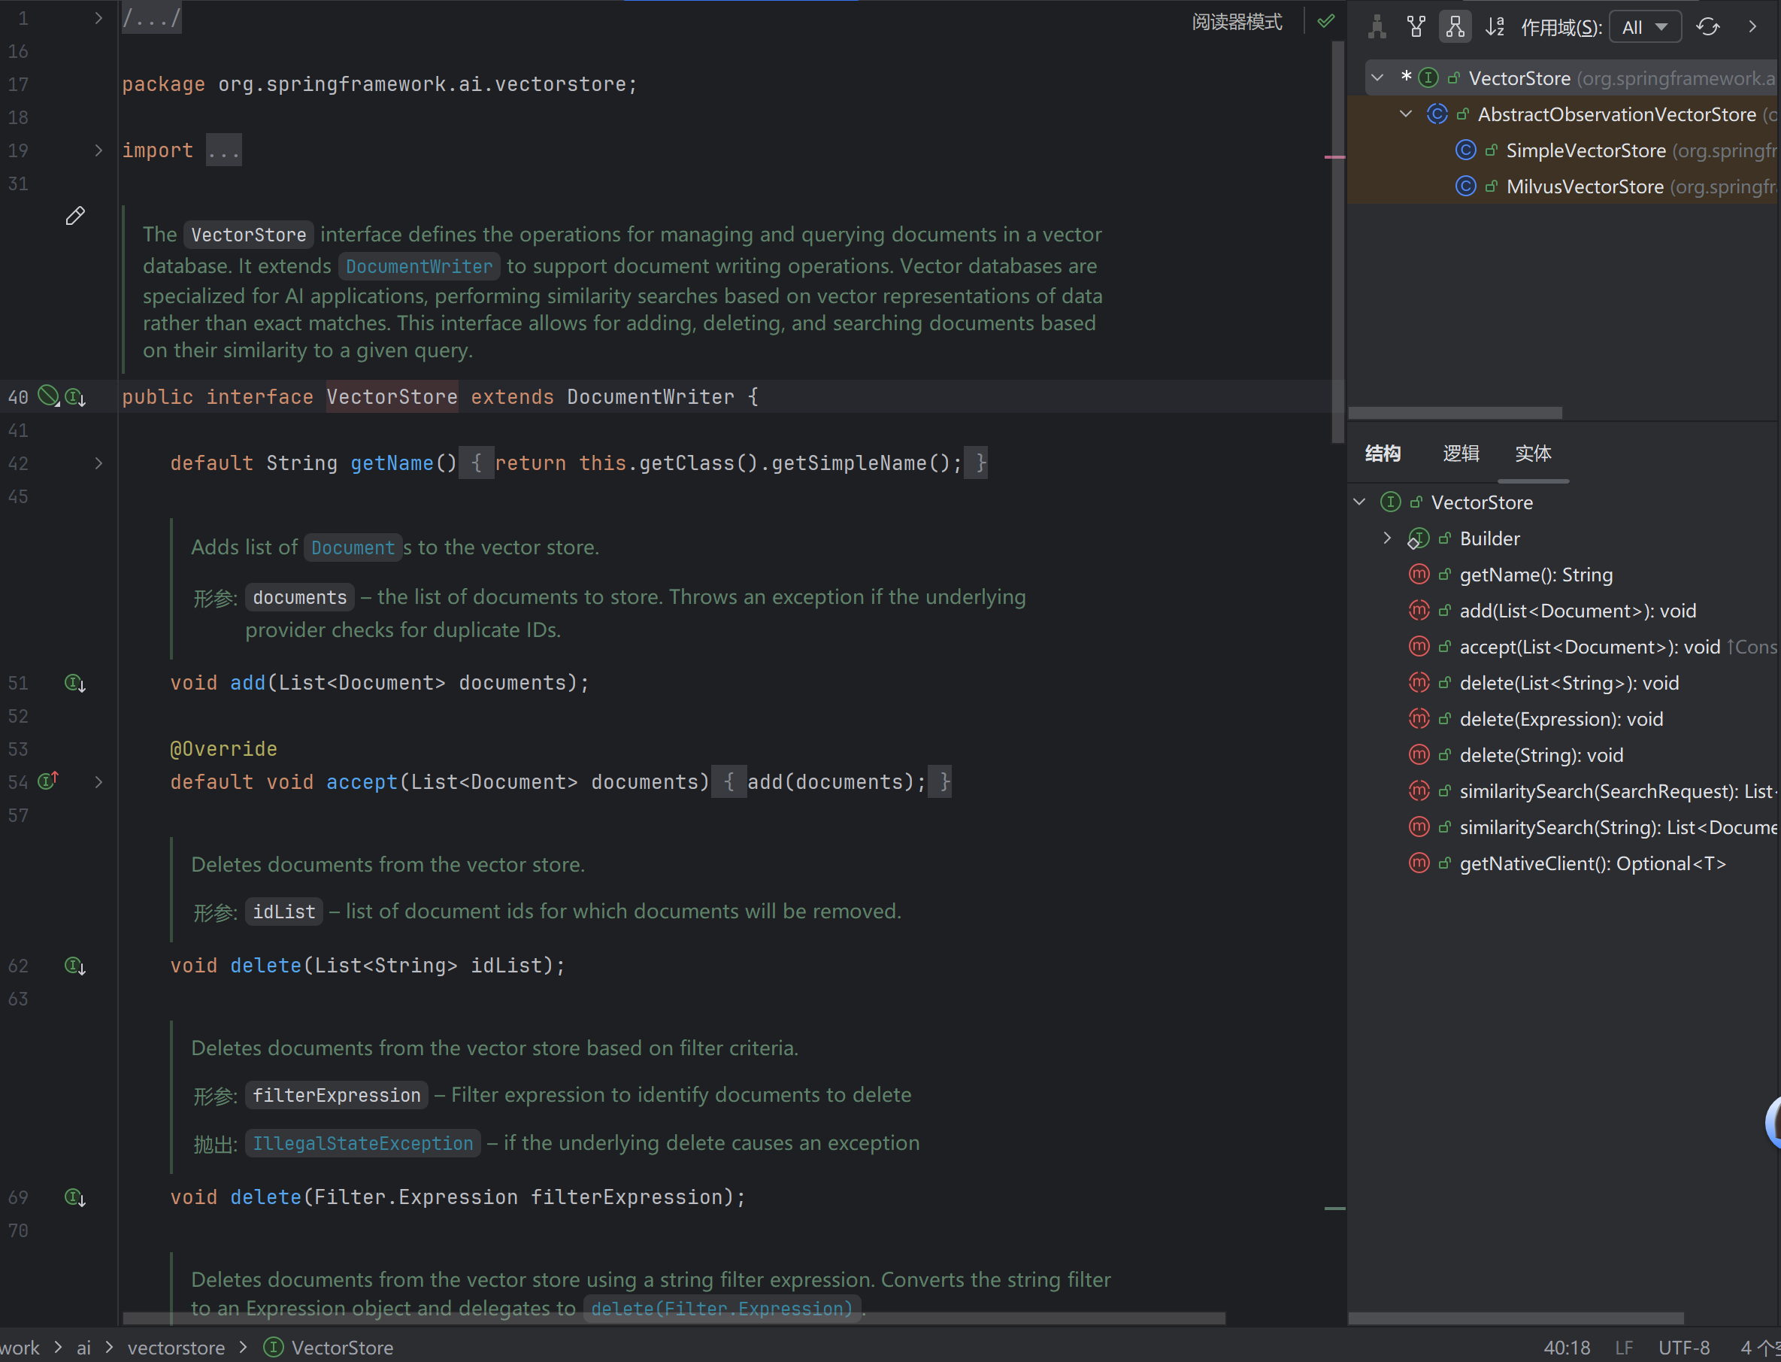Collapse AbstractObservationVectorStore hierarchy node
Viewport: 1781px width, 1362px height.
click(x=1406, y=114)
